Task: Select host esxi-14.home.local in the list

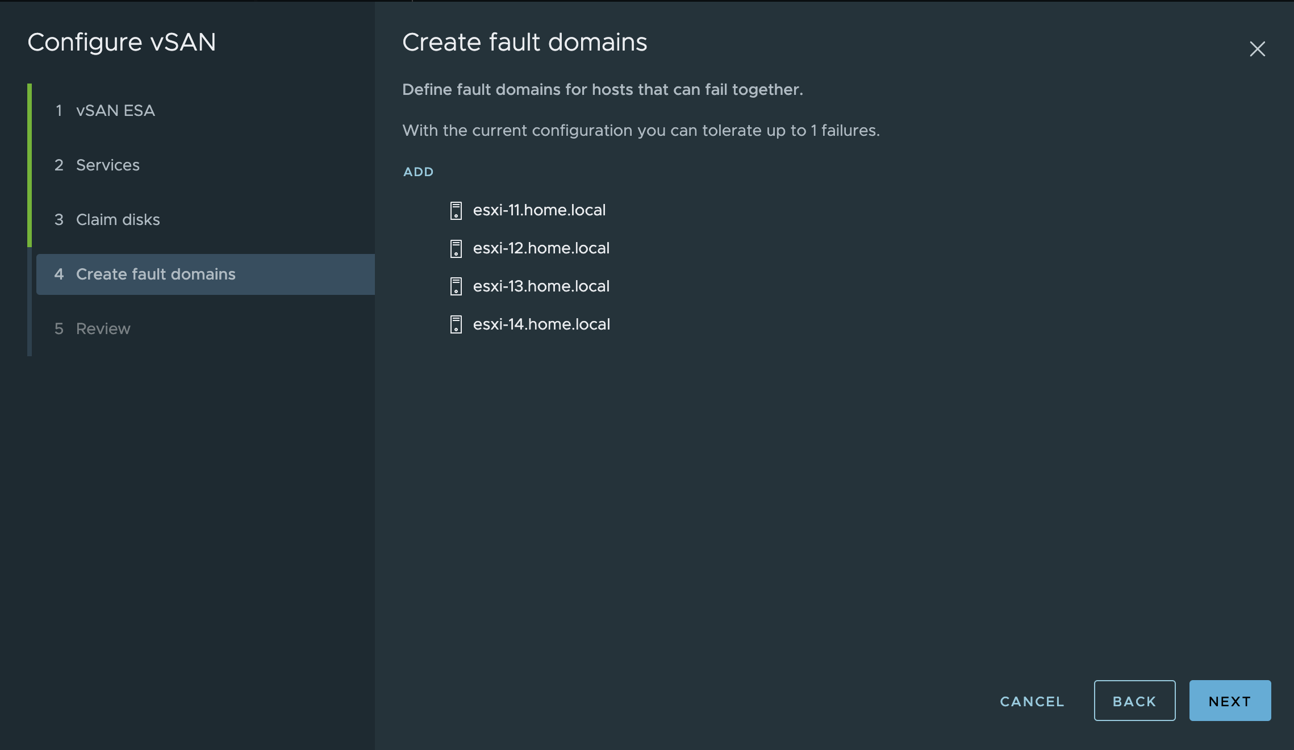Action: click(x=541, y=324)
